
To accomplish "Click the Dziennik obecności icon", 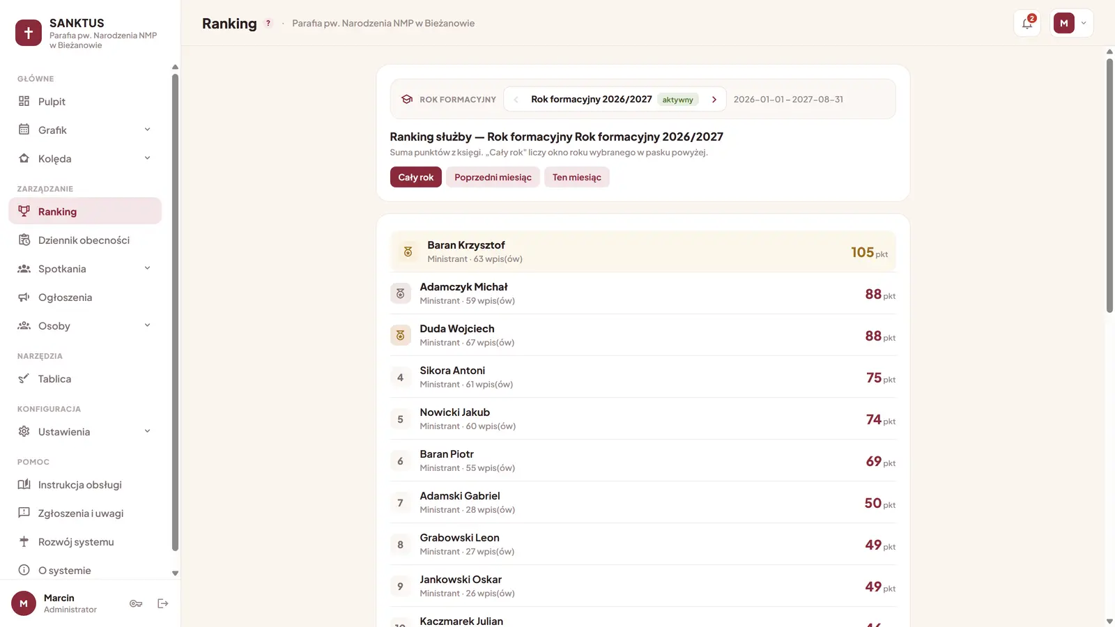I will point(24,240).
